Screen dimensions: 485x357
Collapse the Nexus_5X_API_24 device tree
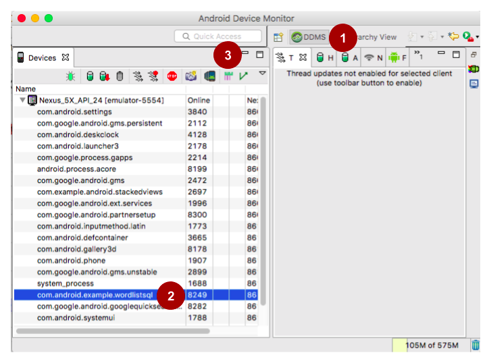pos(22,100)
